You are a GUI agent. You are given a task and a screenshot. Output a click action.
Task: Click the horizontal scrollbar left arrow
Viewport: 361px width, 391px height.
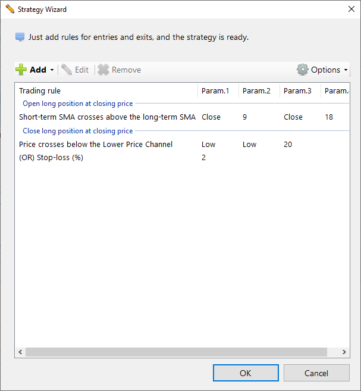click(x=20, y=352)
